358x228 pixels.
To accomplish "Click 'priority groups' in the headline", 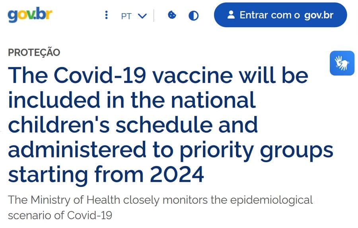I will point(259,149).
